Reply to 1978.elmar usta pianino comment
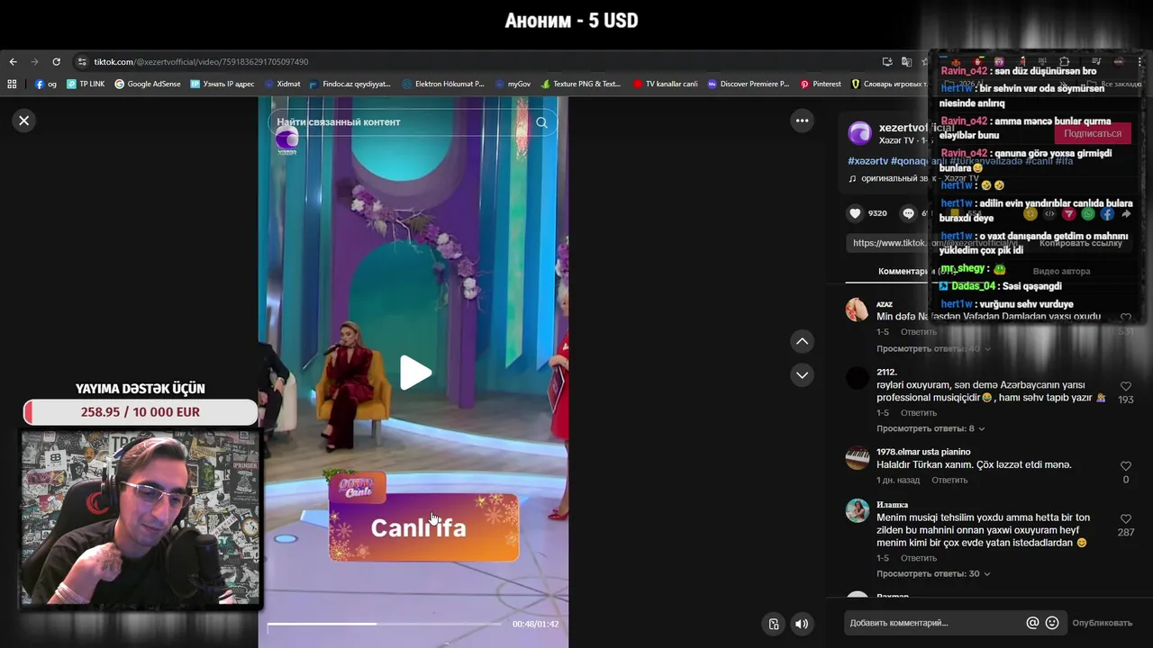Screen dimensions: 1153x648 949,480
